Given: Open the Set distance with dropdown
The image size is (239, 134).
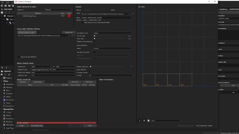Looking at the screenshot, I should tap(113, 33).
